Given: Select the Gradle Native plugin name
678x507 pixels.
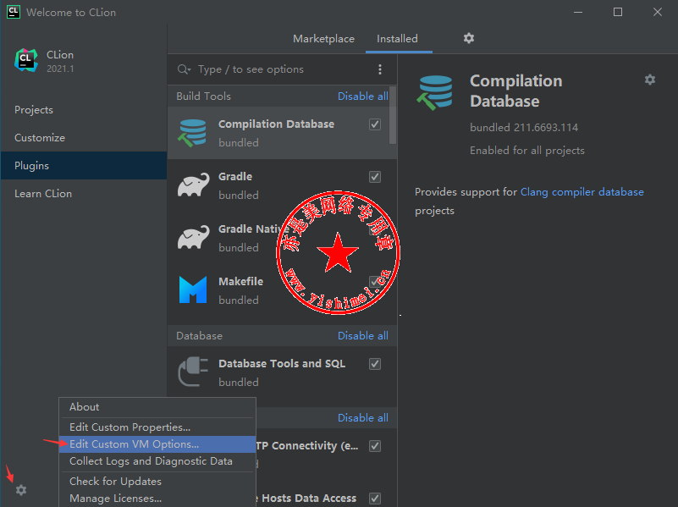Looking at the screenshot, I should coord(254,229).
